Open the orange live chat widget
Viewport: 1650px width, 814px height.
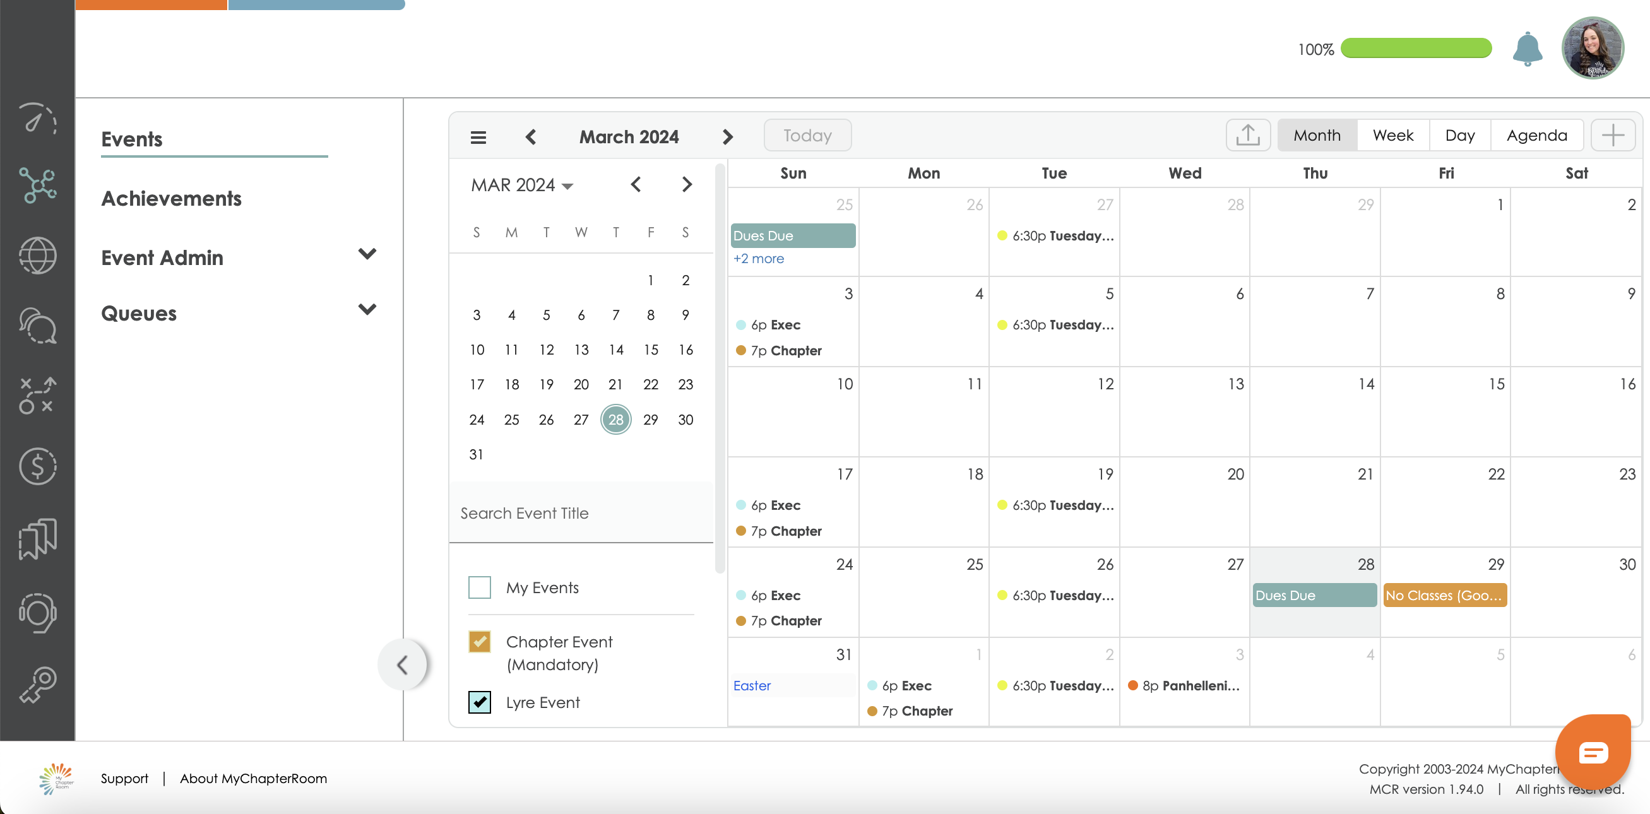point(1593,752)
